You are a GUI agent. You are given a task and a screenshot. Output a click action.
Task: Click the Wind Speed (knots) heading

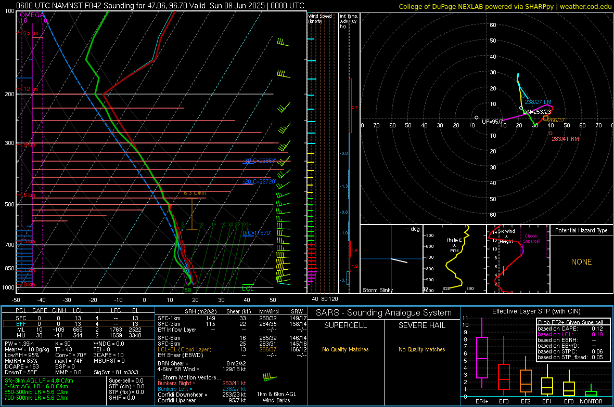[320, 18]
